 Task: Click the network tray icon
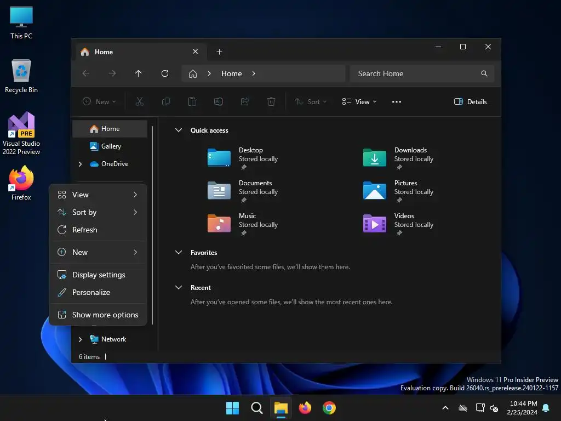(480, 408)
